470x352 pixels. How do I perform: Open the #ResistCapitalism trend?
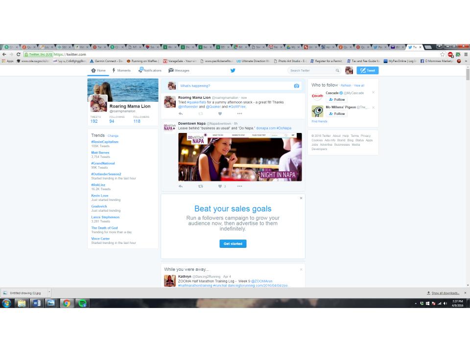105,142
